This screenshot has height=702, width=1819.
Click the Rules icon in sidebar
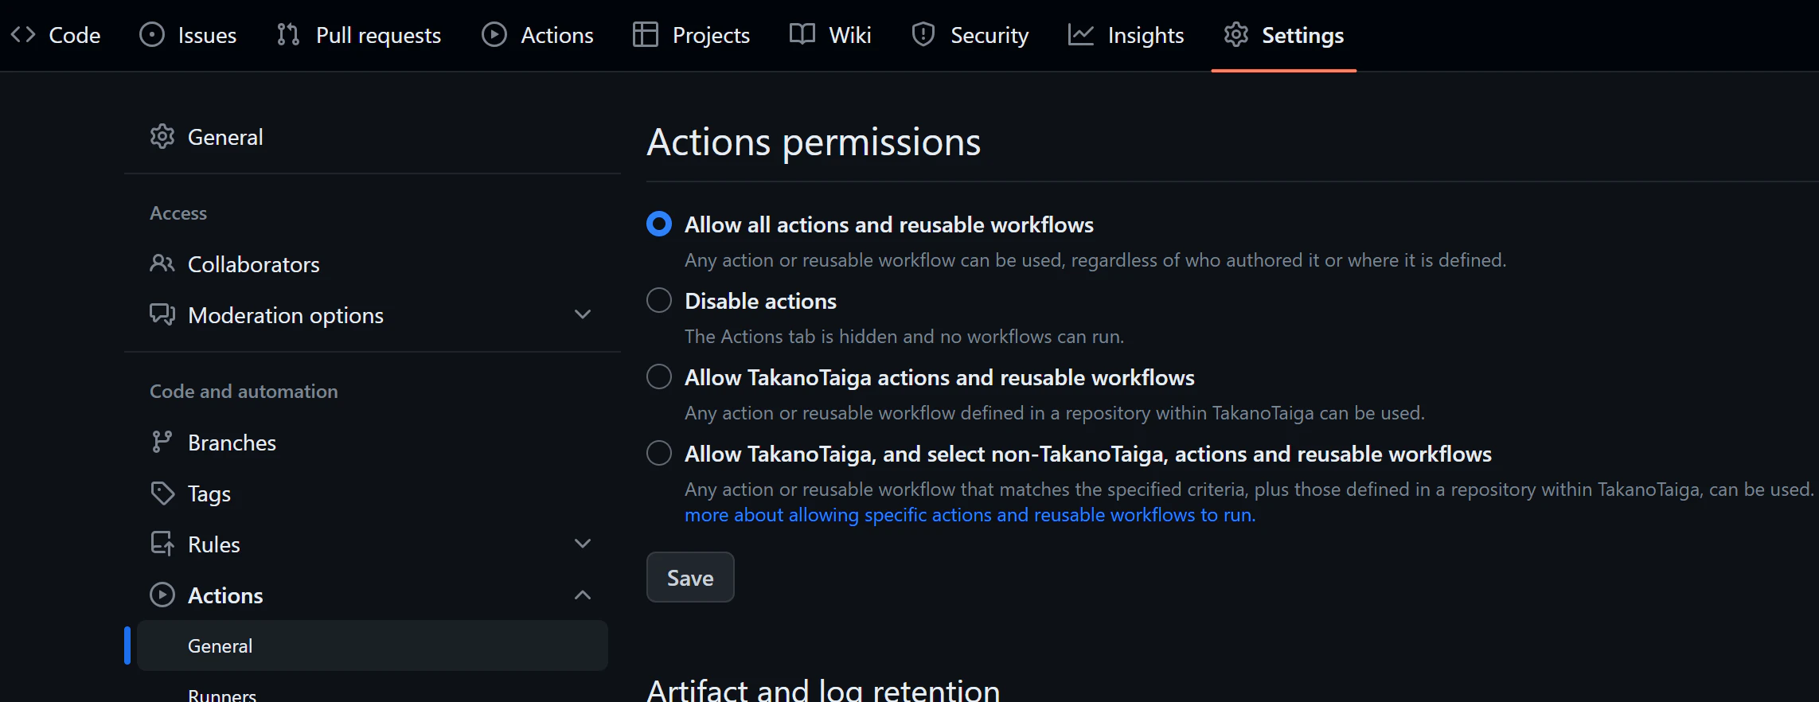click(162, 544)
